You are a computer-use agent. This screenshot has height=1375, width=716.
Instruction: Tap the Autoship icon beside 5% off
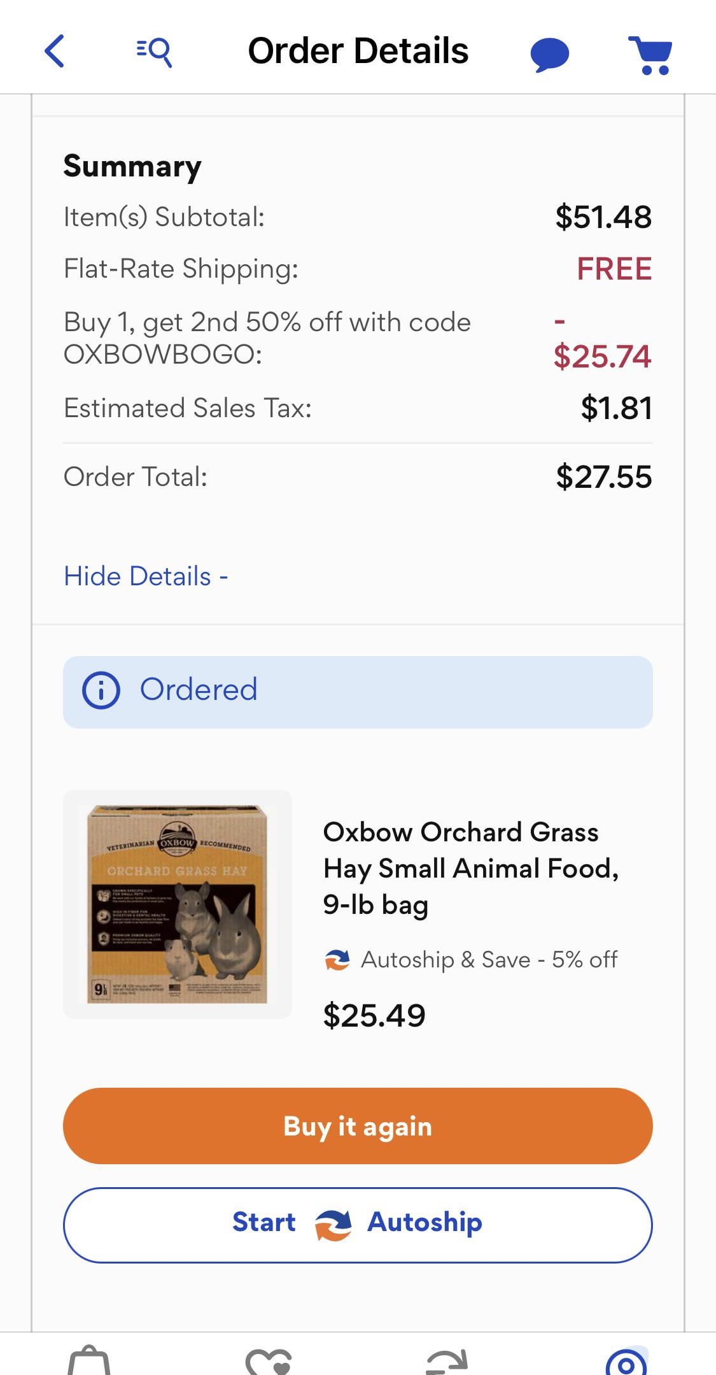[x=337, y=960]
